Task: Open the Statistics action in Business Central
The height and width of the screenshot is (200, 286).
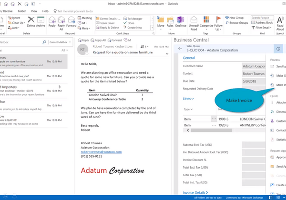Action: click(278, 140)
